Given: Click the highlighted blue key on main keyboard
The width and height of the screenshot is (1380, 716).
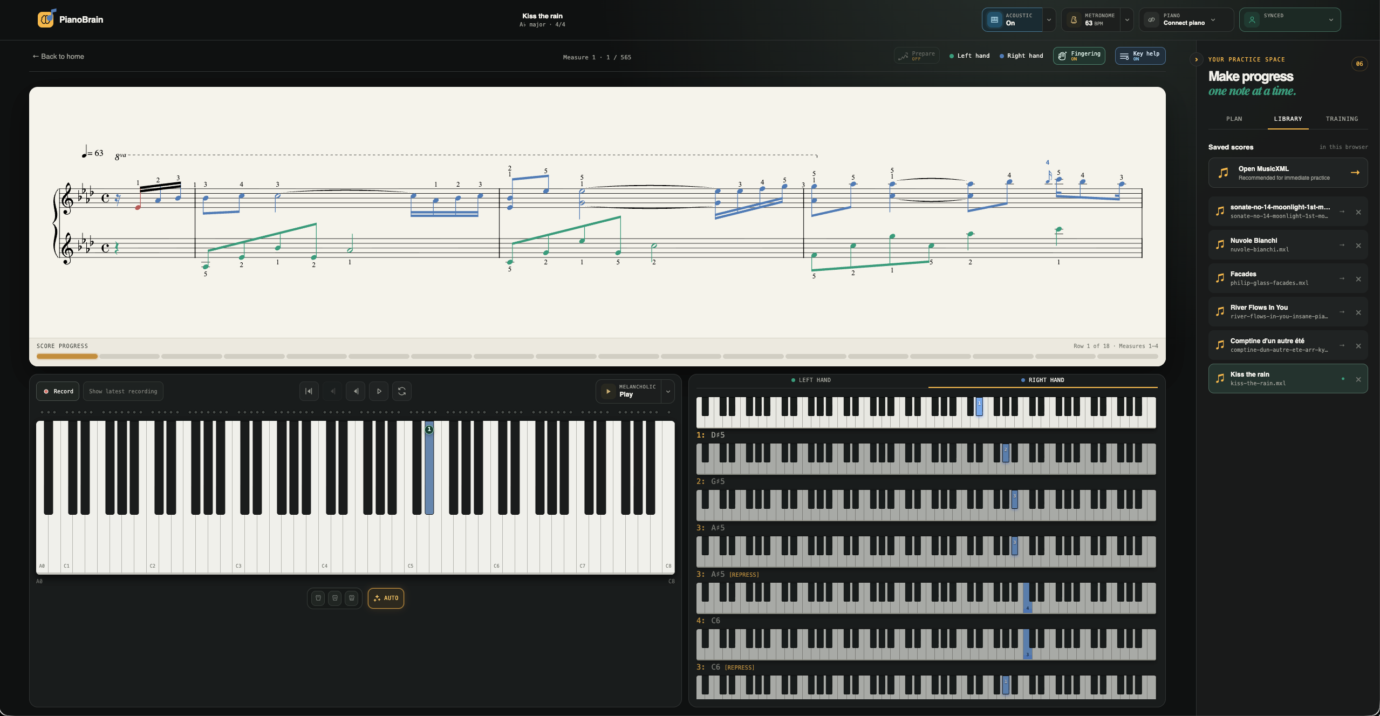Looking at the screenshot, I should [429, 468].
